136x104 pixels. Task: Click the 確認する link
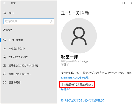point(66,89)
